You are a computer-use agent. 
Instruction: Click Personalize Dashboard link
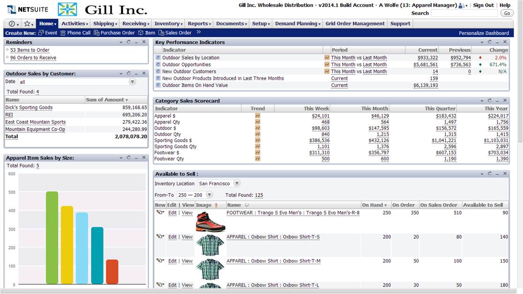click(484, 33)
